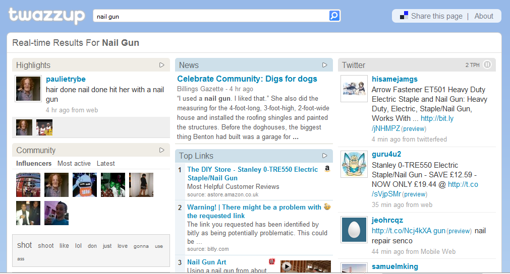Viewport: 510px width, 274px height.
Task: Click the smiley icon beside Warning link
Action: (327, 207)
